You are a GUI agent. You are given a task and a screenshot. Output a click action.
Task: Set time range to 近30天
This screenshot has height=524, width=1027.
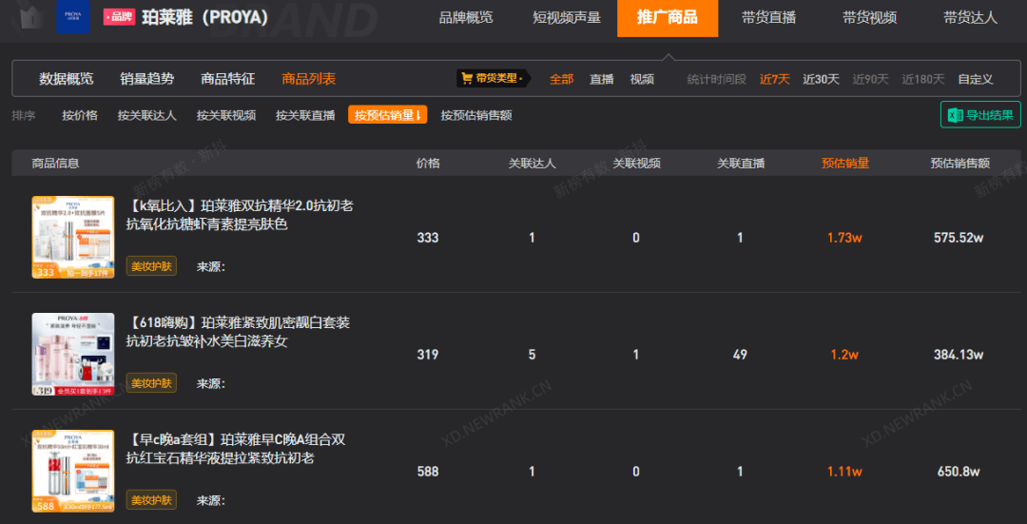point(821,79)
